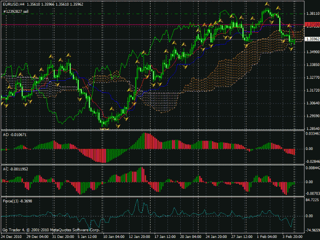
Task: Click the -0.00703 AC scale minimum
Action: 312,193
